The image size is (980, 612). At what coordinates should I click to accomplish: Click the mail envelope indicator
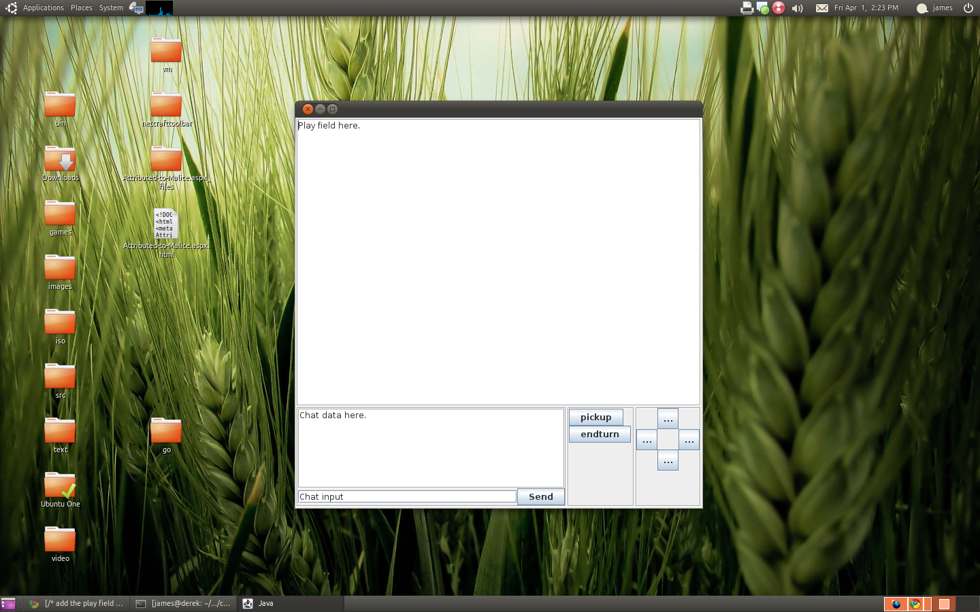(x=822, y=8)
